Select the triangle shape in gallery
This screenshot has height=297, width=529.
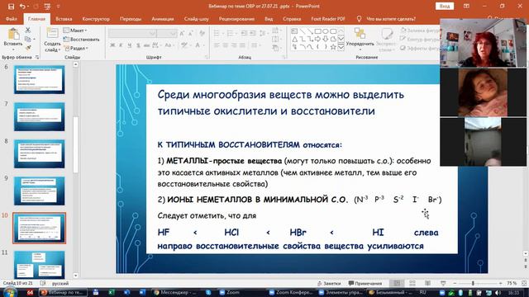tap(294, 39)
